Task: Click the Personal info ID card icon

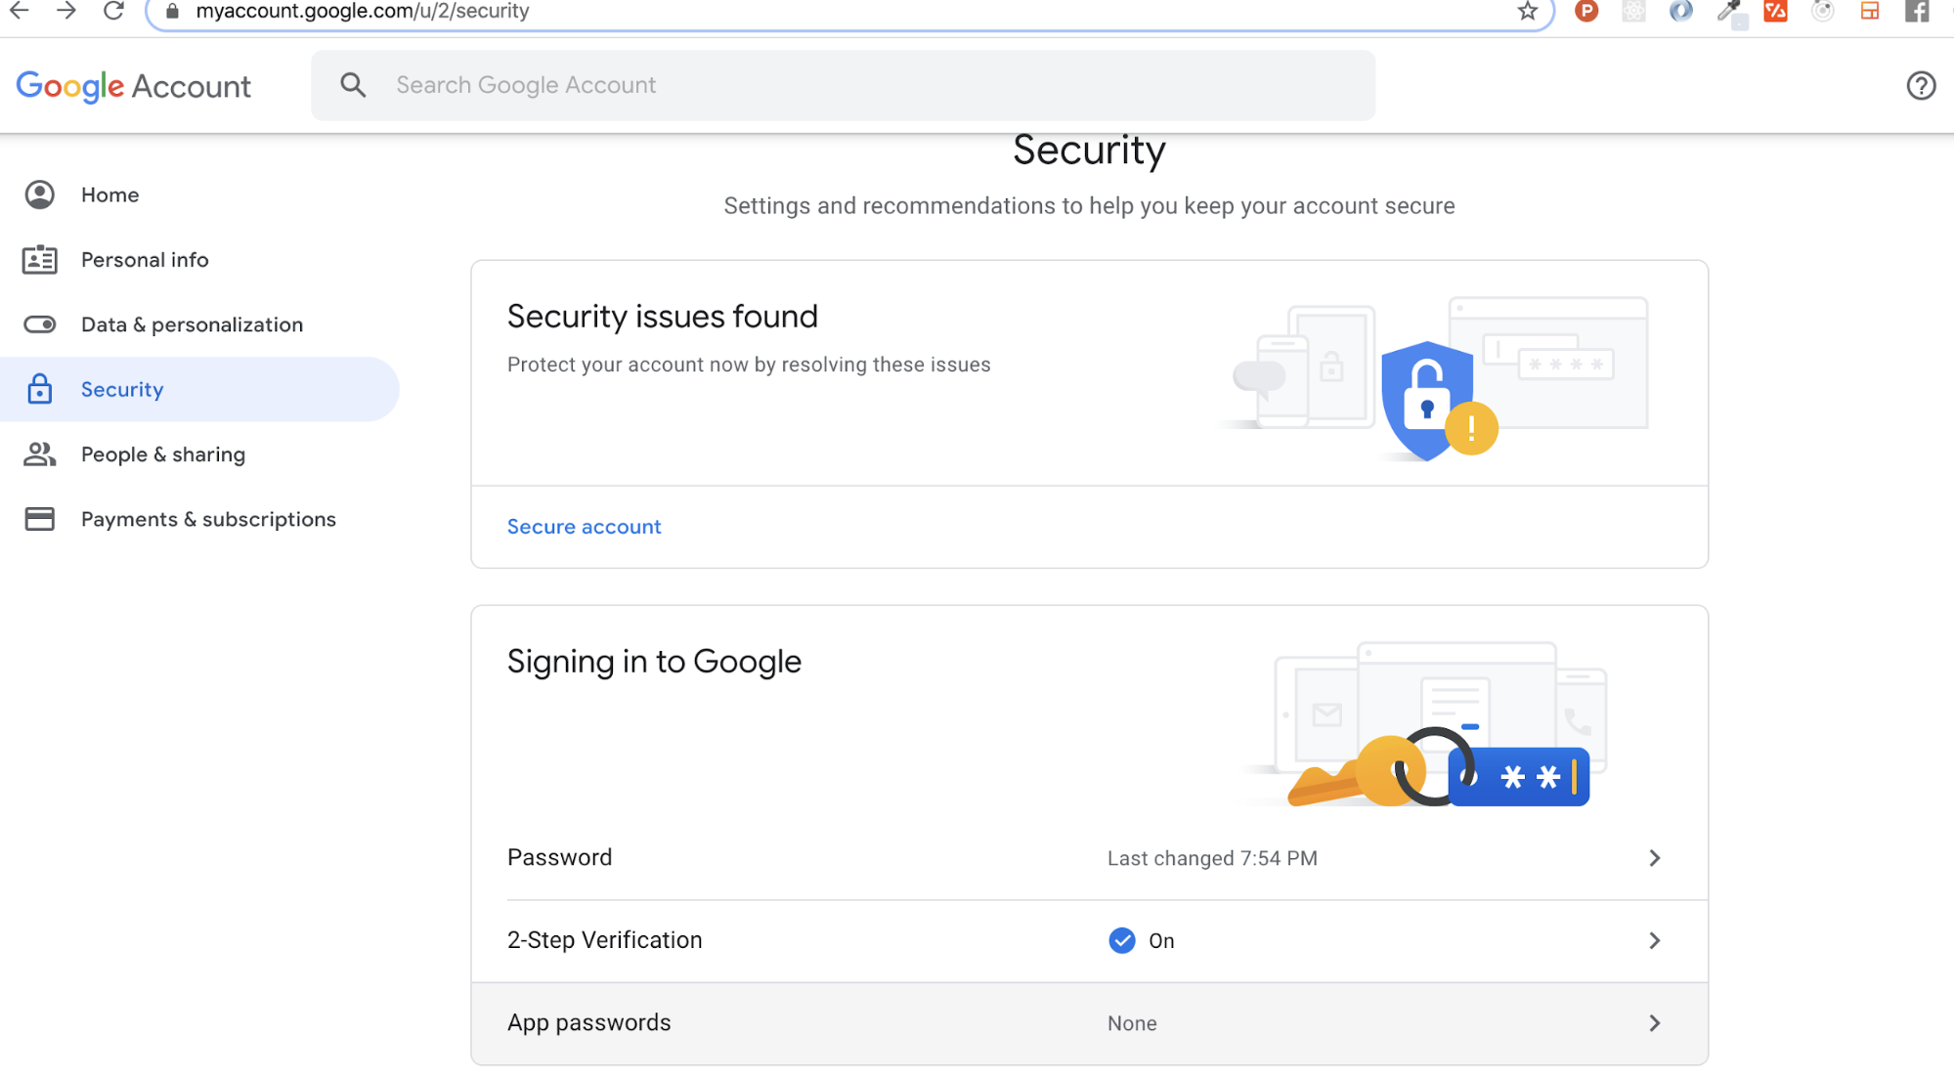Action: [x=39, y=260]
